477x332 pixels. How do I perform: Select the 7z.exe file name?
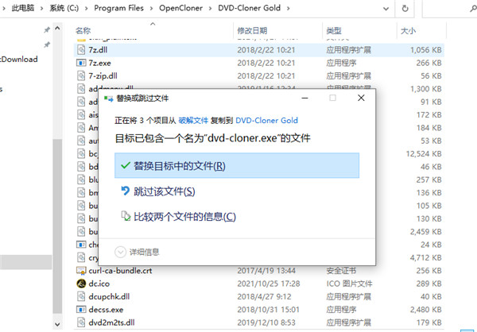click(x=100, y=63)
